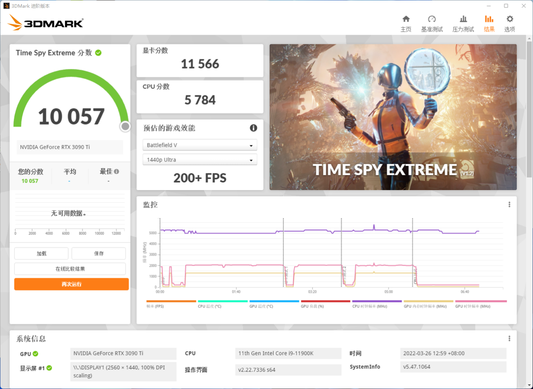The width and height of the screenshot is (533, 389).
Task: Click the 2022-03-26 12:59 +08:00 time value
Action: click(453, 353)
